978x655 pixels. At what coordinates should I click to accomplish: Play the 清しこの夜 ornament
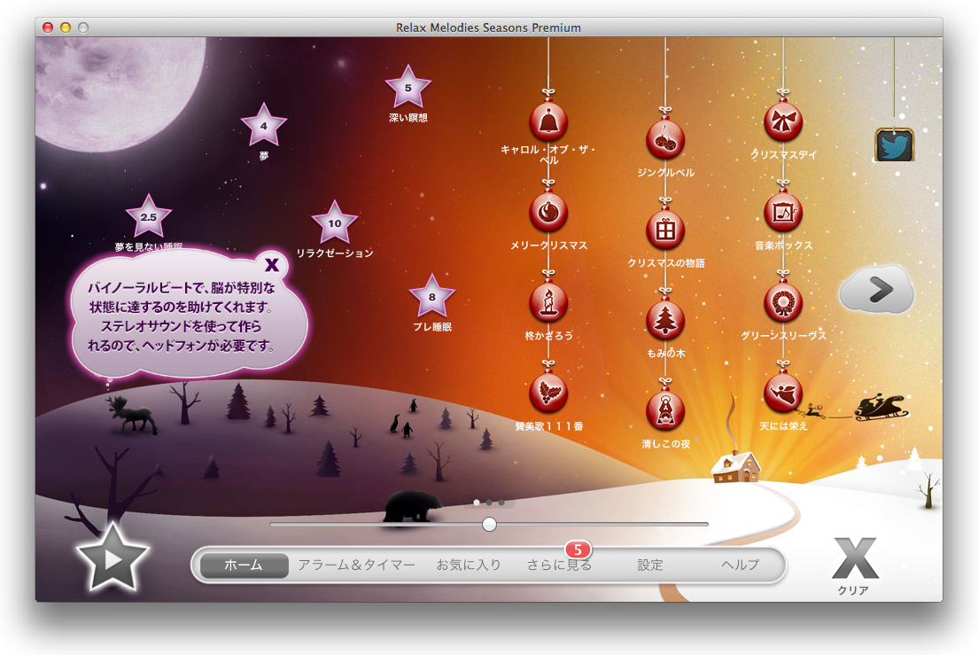(x=665, y=410)
